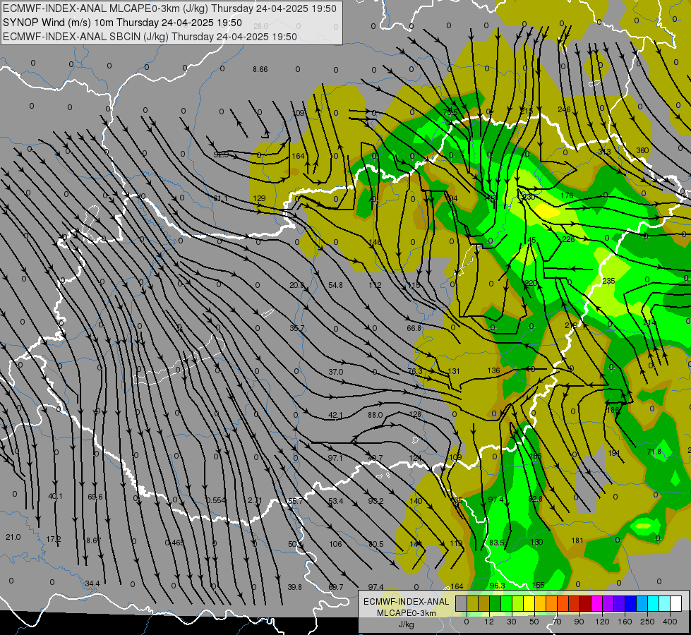Click the 55.7 grid value
Viewport: 691px width, 635px height.
[x=295, y=501]
